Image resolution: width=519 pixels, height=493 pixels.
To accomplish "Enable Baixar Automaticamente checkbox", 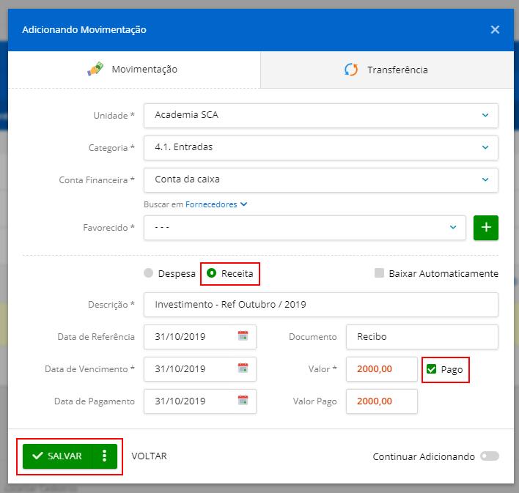I will pos(379,273).
